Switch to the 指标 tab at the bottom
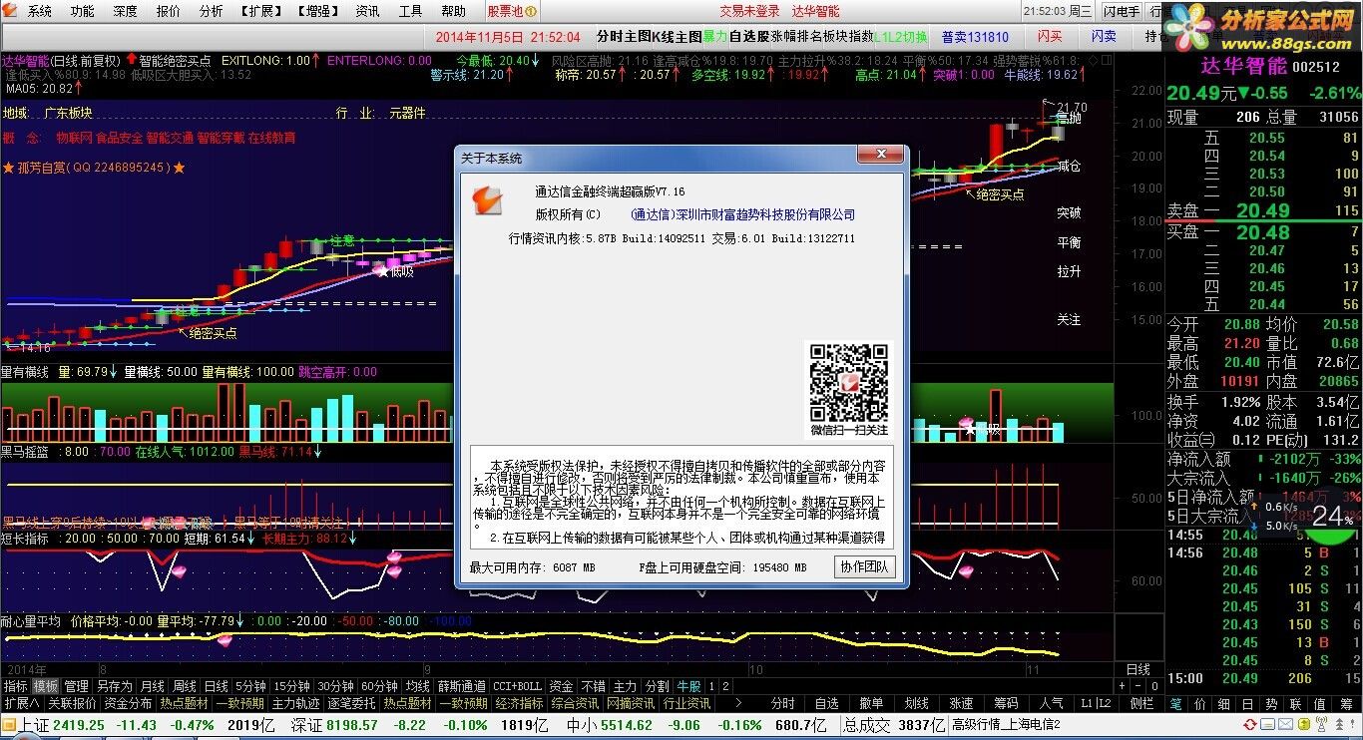 tap(15, 687)
